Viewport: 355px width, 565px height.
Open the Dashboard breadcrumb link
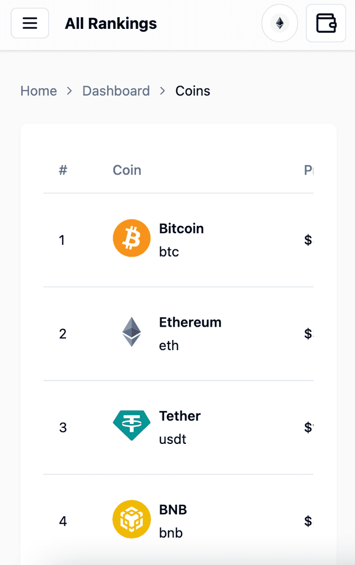pyautogui.click(x=116, y=91)
